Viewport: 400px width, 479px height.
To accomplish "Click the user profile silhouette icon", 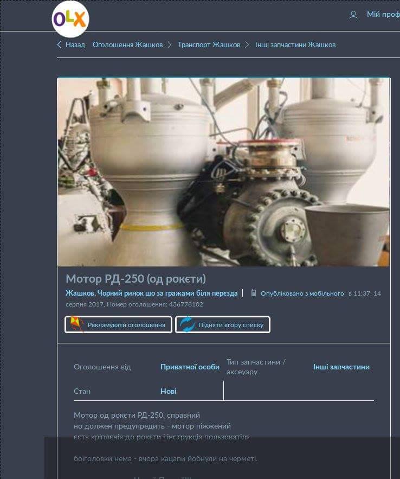I will click(353, 15).
